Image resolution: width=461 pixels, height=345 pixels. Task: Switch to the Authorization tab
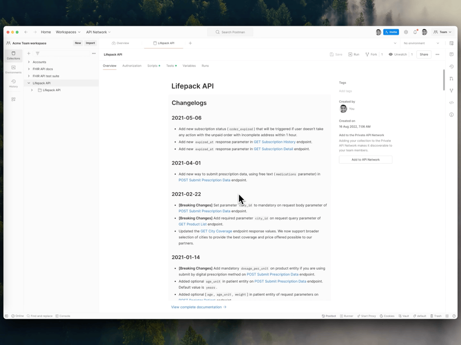point(132,66)
